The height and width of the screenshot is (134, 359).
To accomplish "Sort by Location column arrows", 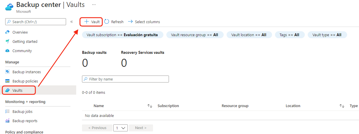I will click(342, 106).
